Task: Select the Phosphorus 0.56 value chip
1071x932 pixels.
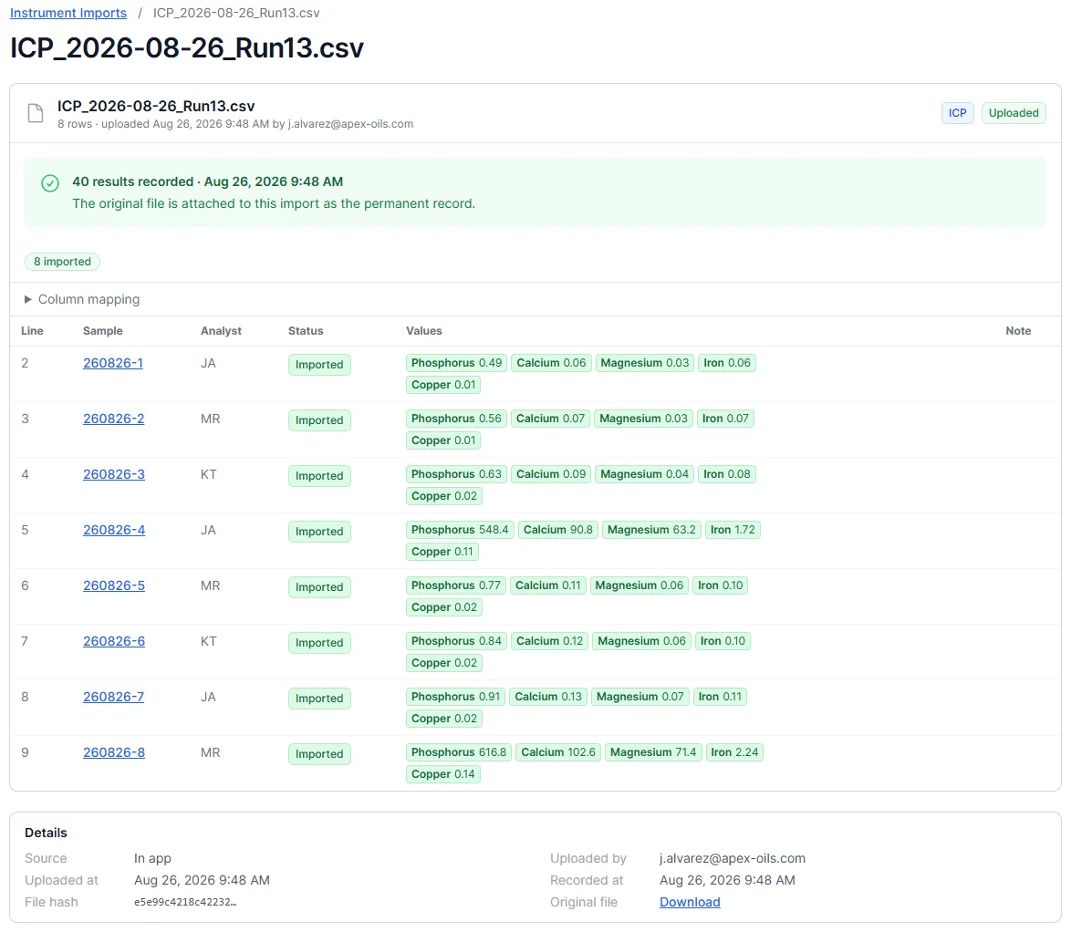Action: tap(456, 419)
